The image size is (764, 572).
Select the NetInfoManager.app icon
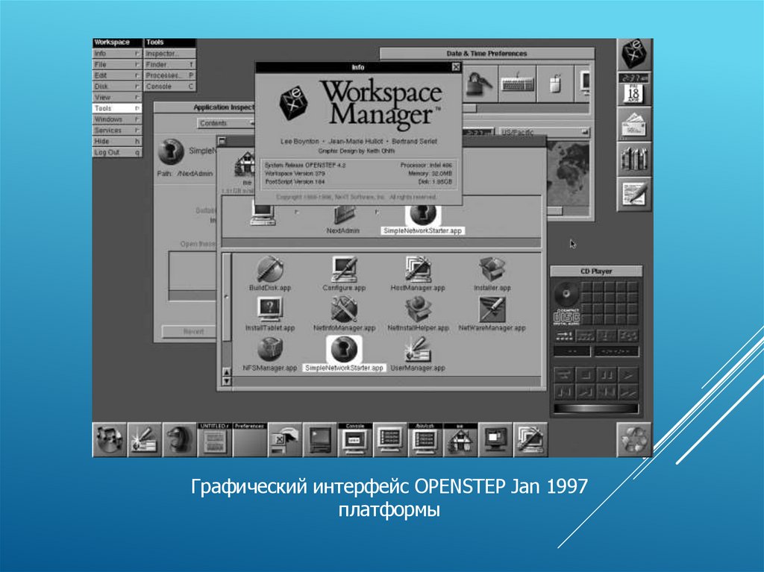(344, 309)
